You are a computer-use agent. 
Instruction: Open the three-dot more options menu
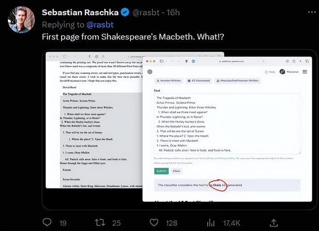pyautogui.click(x=312, y=13)
